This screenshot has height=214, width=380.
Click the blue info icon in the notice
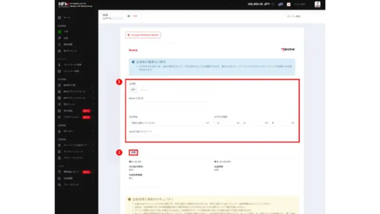tap(132, 62)
